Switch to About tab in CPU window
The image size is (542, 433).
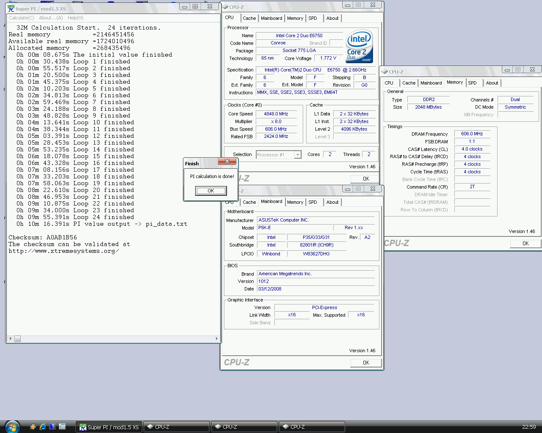click(x=332, y=18)
